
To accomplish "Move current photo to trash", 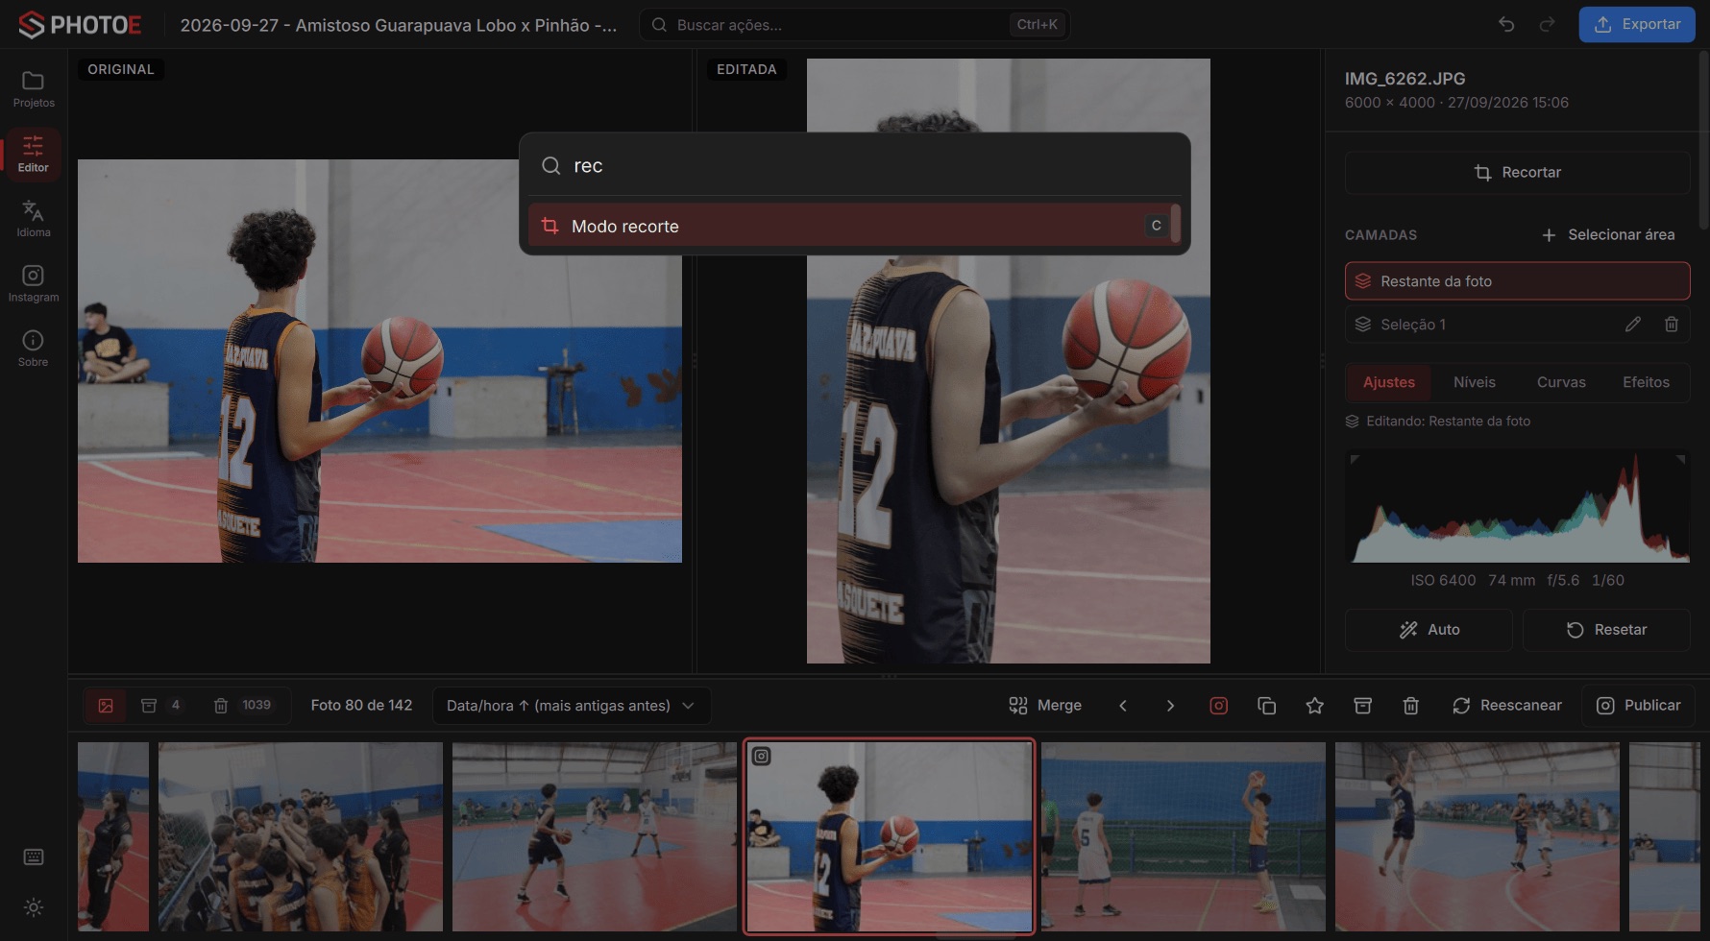I will pos(1410,706).
